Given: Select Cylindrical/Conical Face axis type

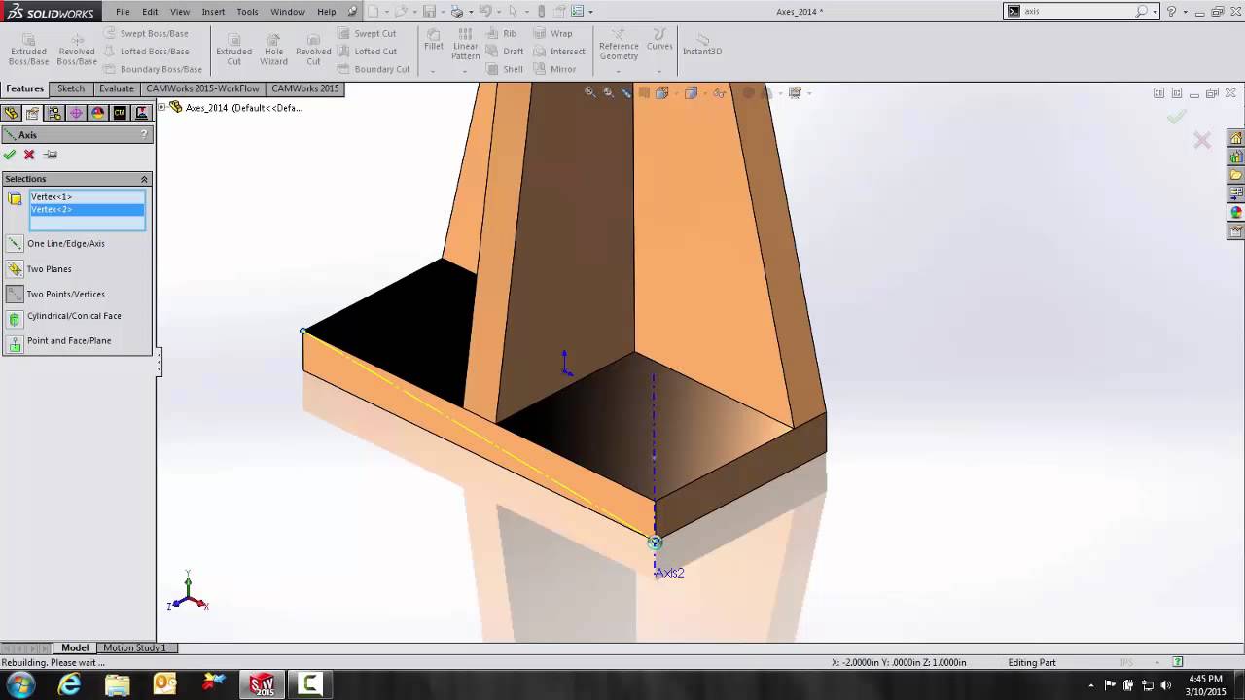Looking at the screenshot, I should point(64,317).
